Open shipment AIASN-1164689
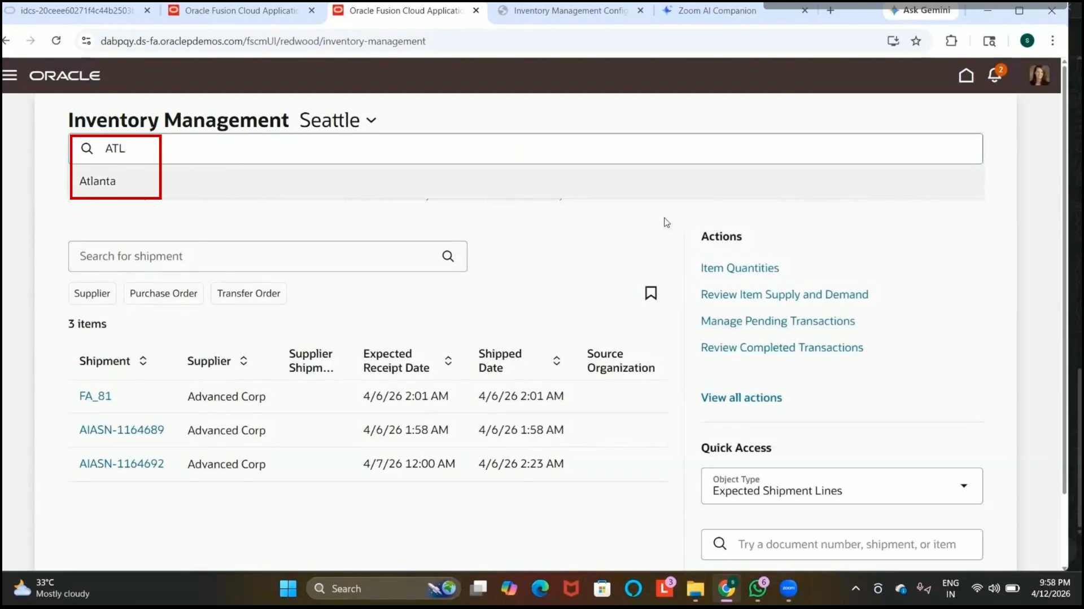 pyautogui.click(x=121, y=430)
